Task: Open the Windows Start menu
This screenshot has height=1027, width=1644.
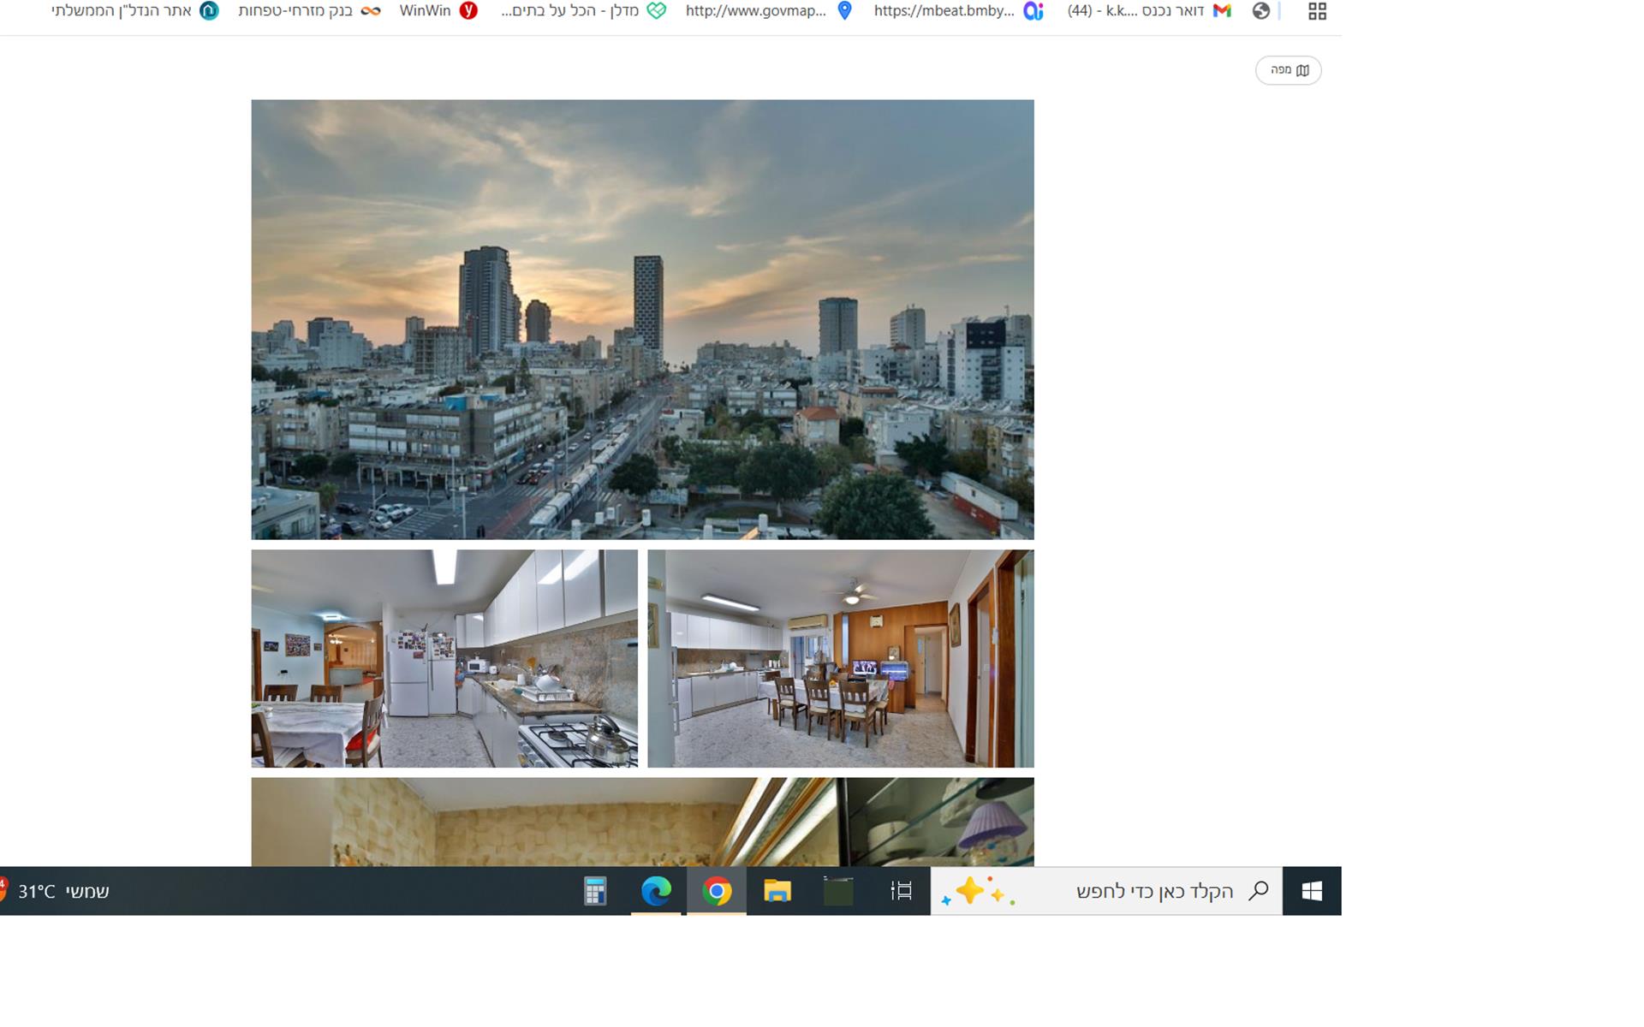Action: click(x=1311, y=891)
